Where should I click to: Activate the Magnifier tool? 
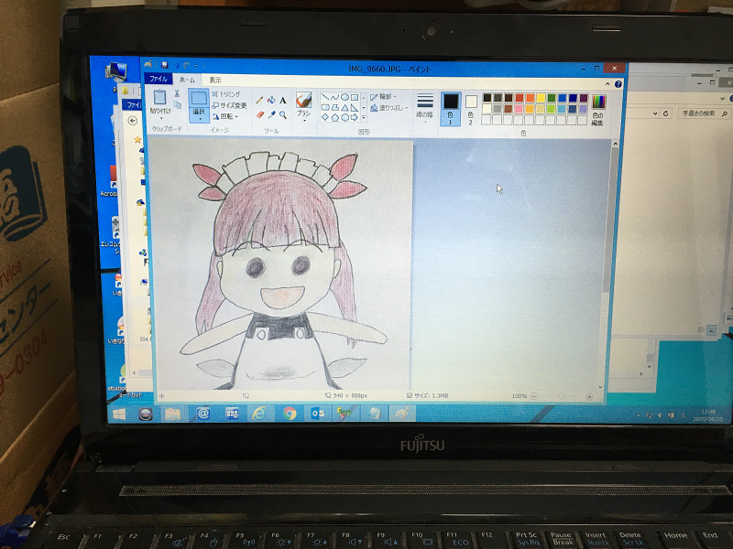pos(283,115)
